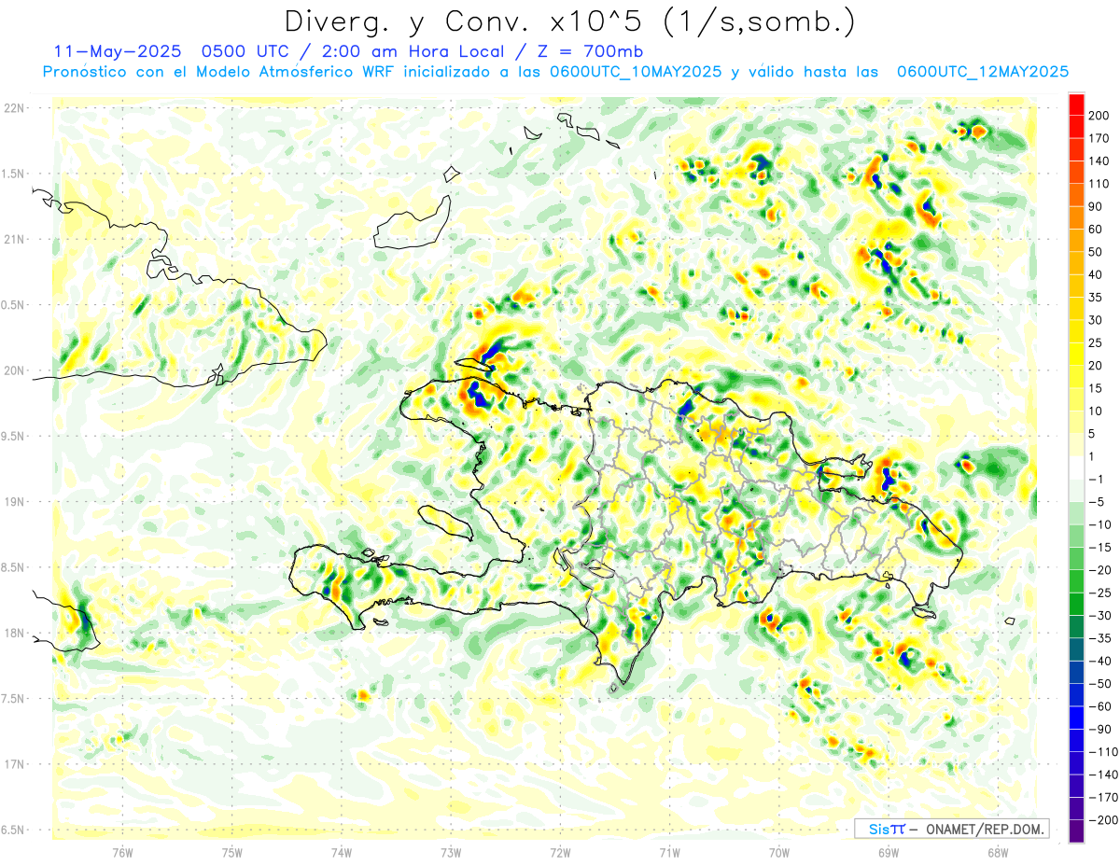Click the valid-until time '0600UTC_12MAY2025'
Screen dimensions: 1120x865
(982, 72)
